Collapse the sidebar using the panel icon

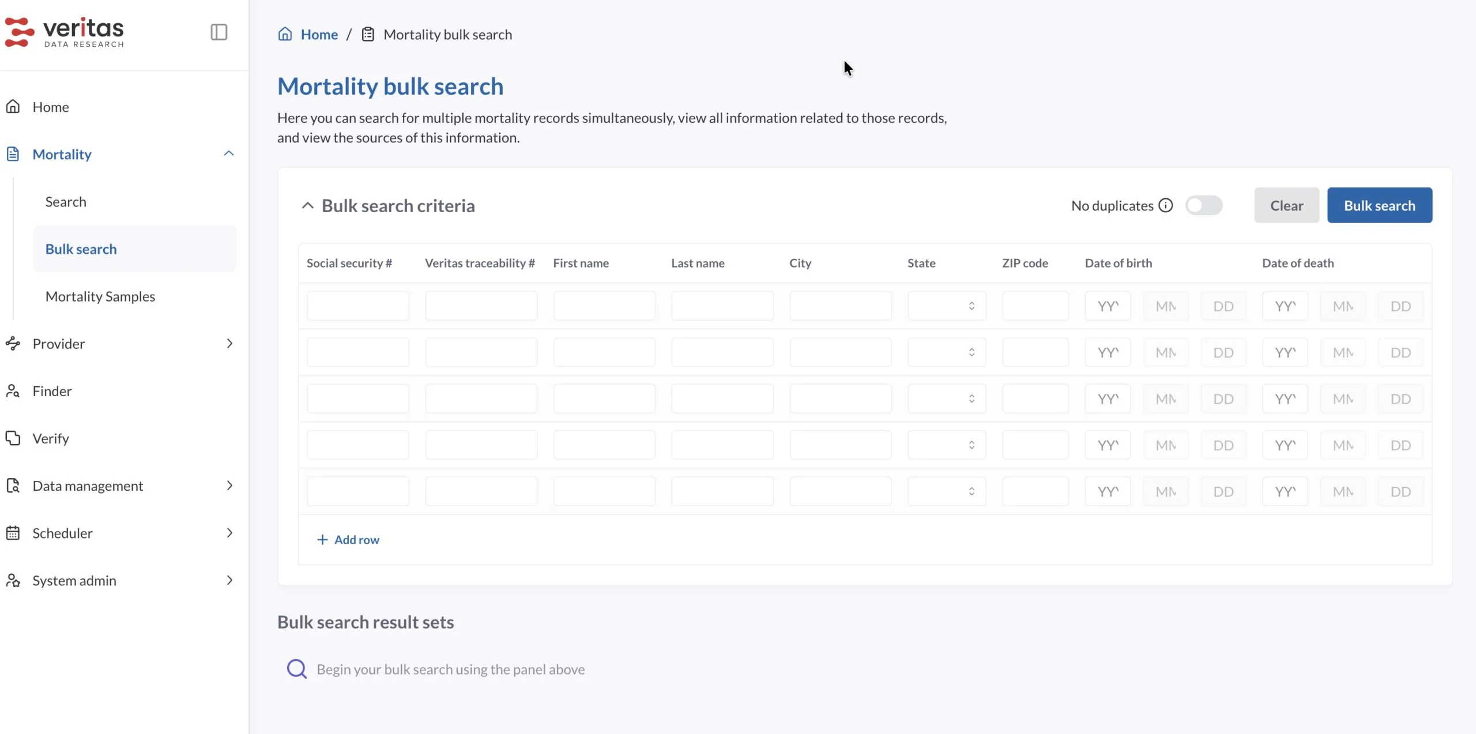(x=219, y=32)
